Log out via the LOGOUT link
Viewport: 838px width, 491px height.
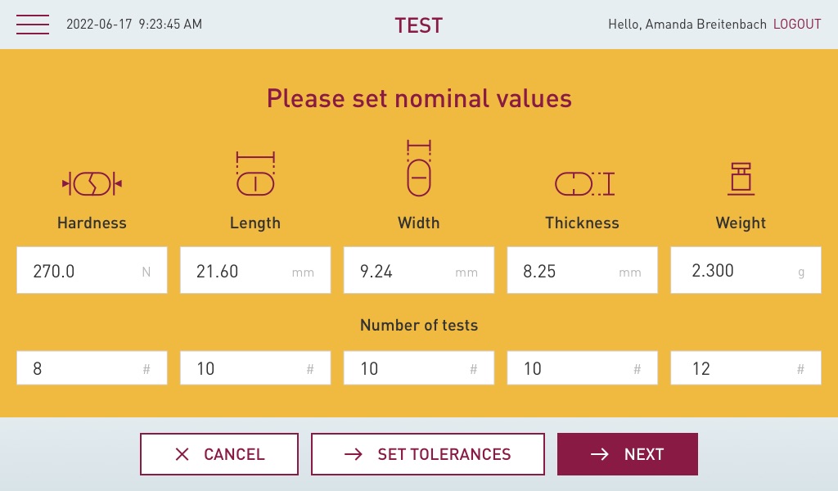797,25
